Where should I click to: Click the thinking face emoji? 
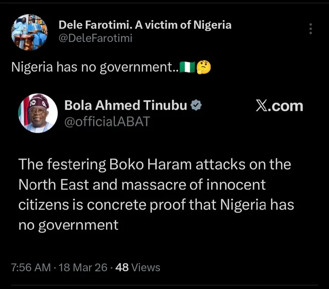[203, 67]
